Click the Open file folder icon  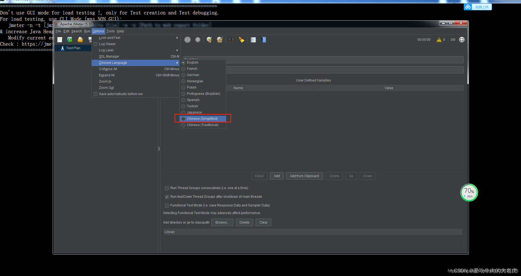coord(80,40)
